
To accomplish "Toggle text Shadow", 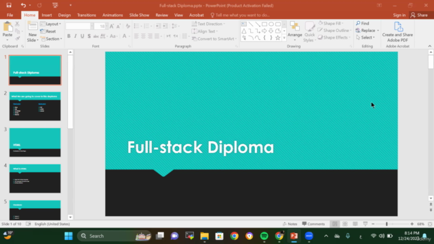I will (x=89, y=36).
